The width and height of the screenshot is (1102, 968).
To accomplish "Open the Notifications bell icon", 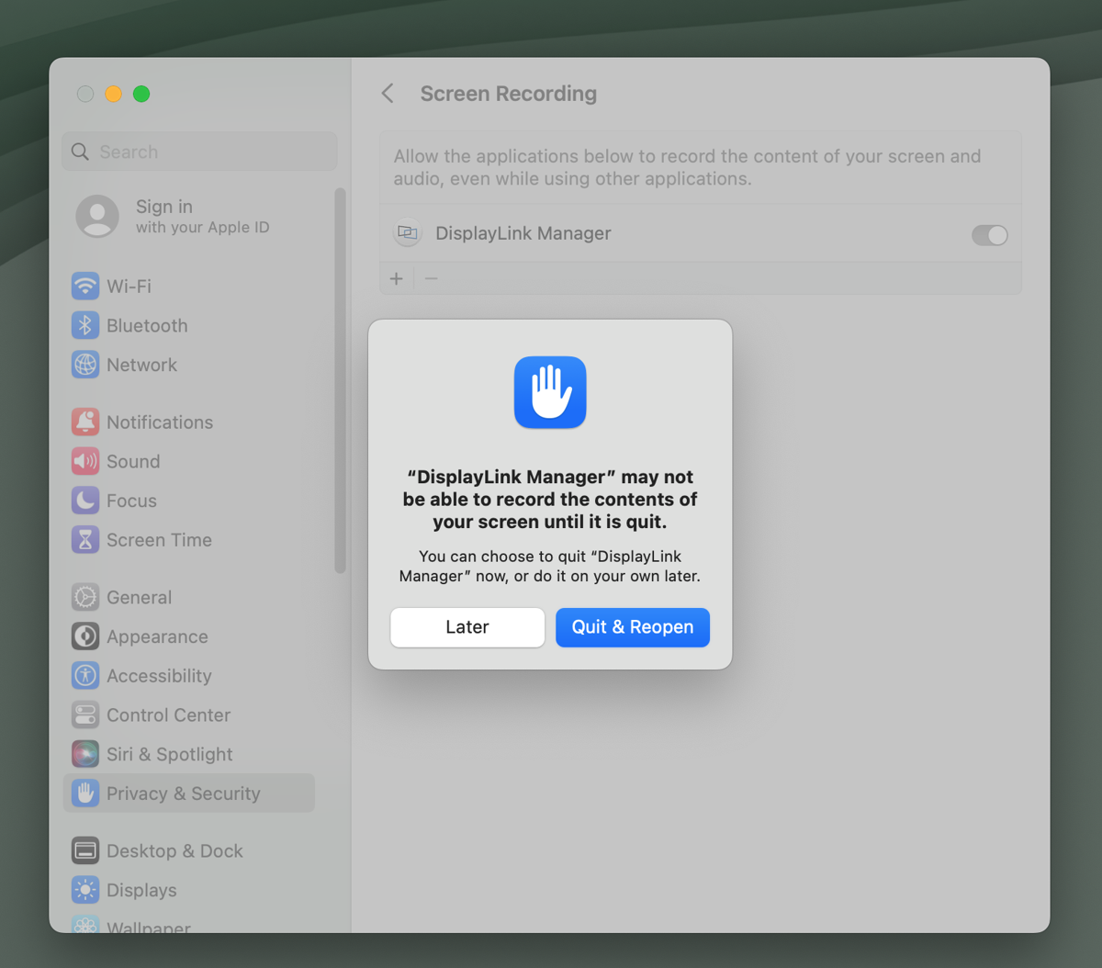I will (x=85, y=422).
